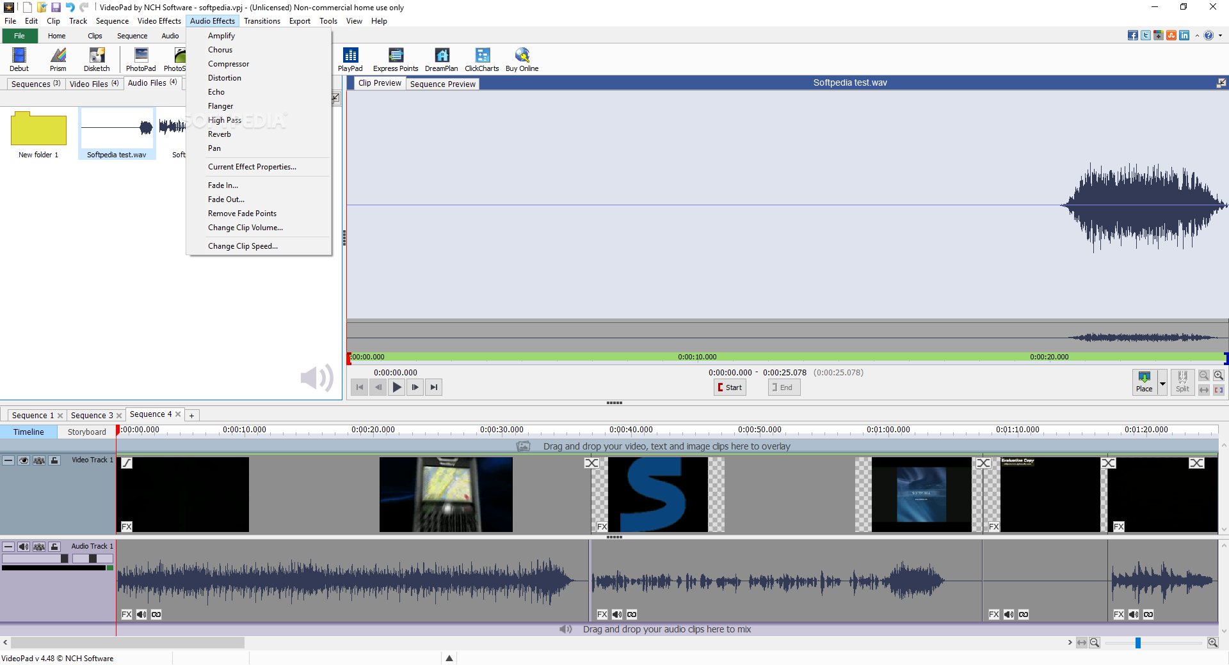
Task: Share via the Twitter icon
Action: pyautogui.click(x=1146, y=36)
